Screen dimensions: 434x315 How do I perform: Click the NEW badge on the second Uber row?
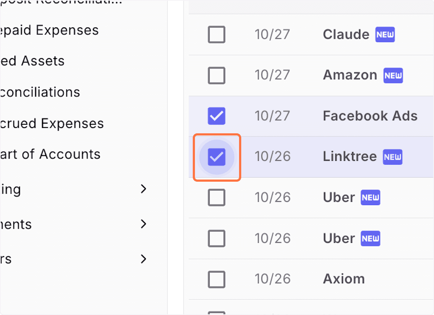point(370,238)
